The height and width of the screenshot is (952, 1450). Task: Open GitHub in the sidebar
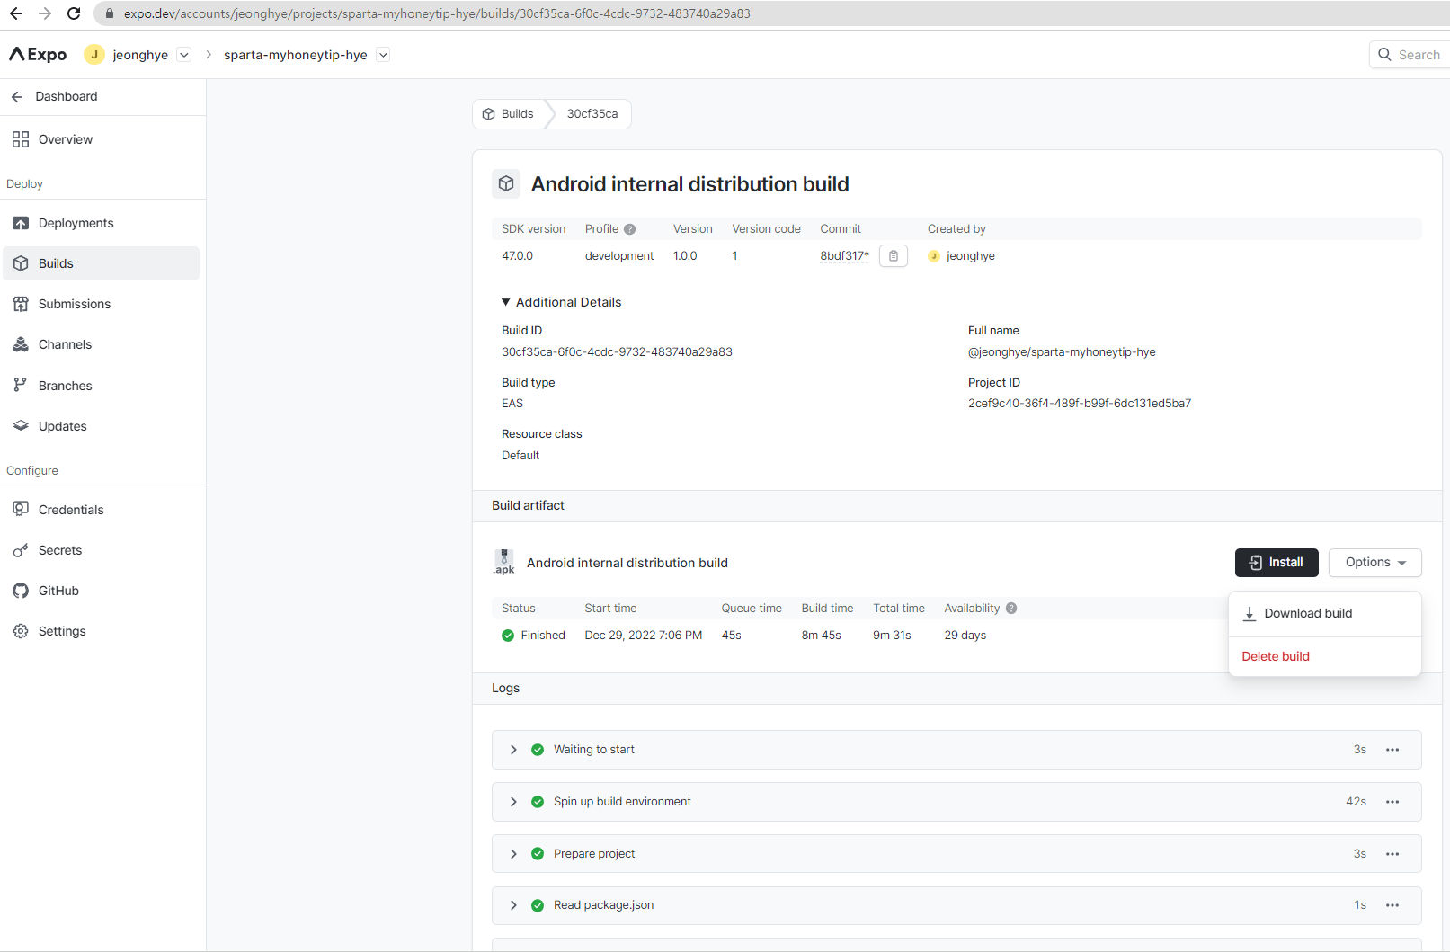102,591
